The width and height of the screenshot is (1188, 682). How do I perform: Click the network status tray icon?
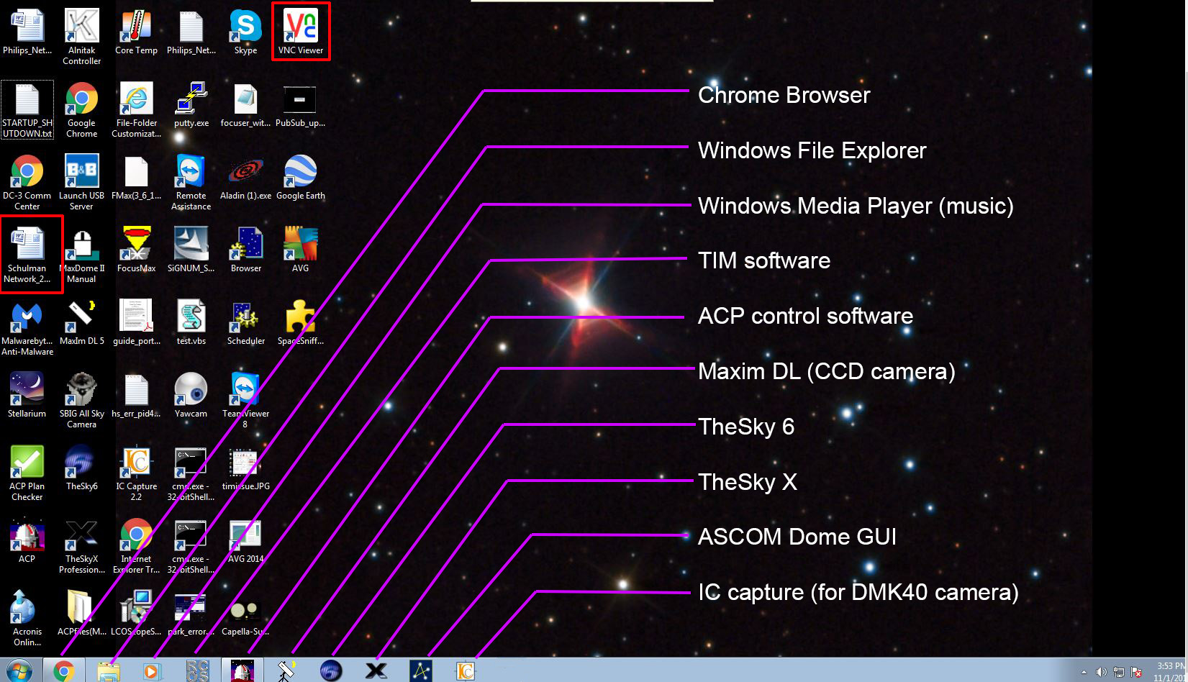click(x=1119, y=672)
